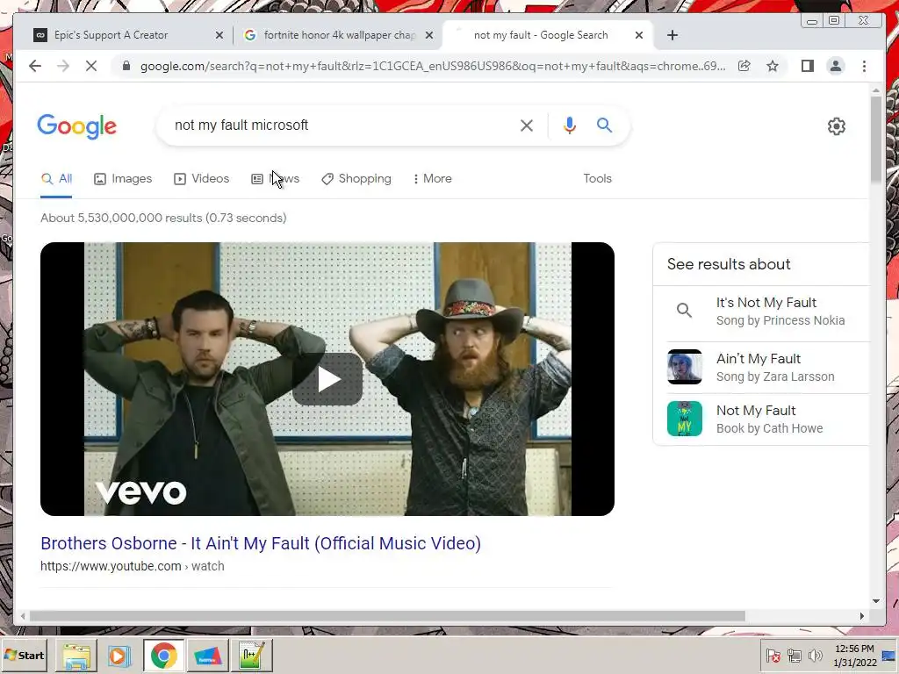
Task: Close the not my fault tab
Action: [639, 35]
